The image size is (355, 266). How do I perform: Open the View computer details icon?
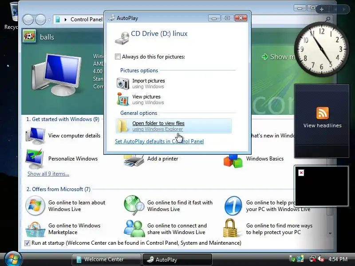[x=35, y=136]
